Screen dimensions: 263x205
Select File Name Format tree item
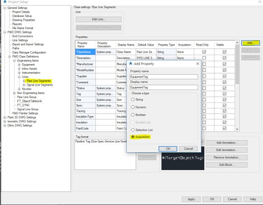(x=23, y=28)
